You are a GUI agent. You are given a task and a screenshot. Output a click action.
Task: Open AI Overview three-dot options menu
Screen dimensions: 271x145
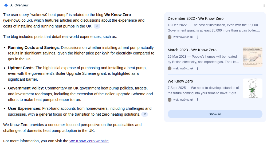point(264,5)
